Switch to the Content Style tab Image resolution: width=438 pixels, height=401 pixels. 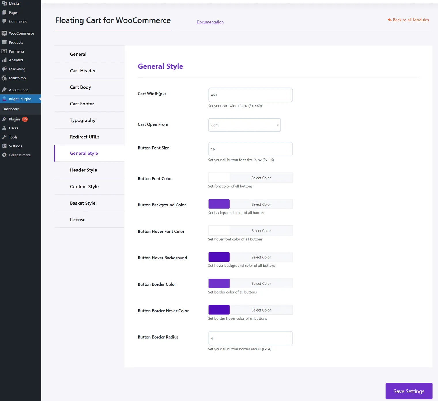tap(90, 186)
